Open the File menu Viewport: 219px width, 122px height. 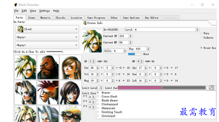pos(16,11)
